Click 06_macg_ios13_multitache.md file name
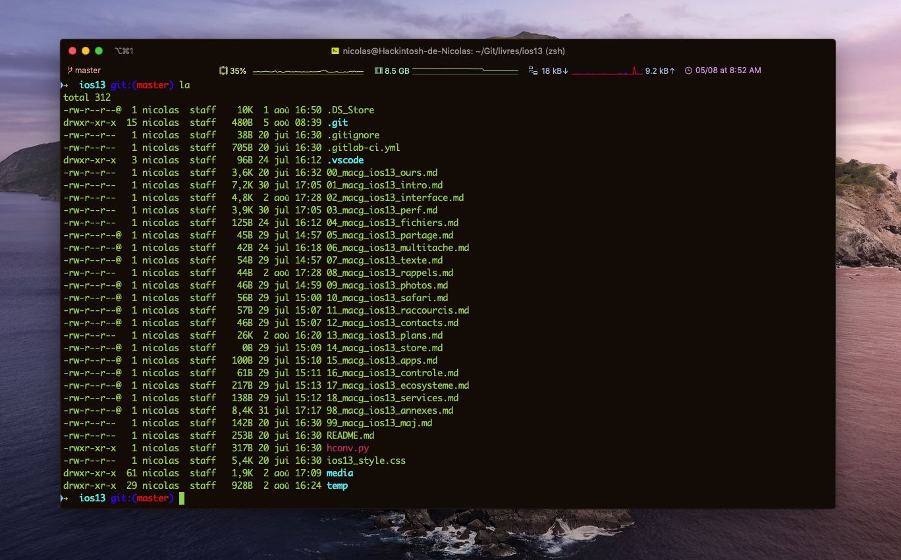 click(398, 248)
